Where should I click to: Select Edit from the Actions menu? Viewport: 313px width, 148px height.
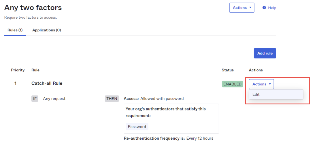[256, 94]
